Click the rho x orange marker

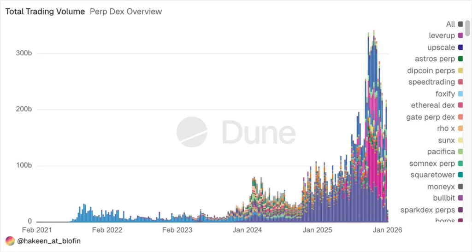coord(460,129)
